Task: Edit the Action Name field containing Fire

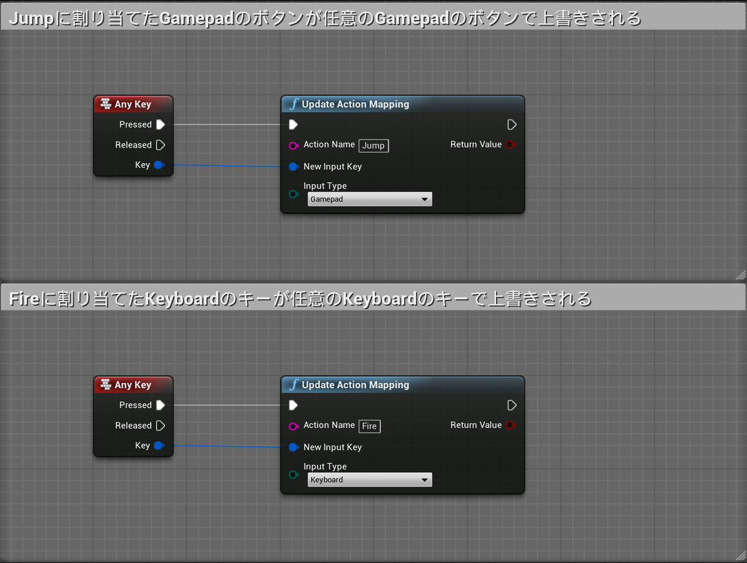Action: tap(370, 426)
